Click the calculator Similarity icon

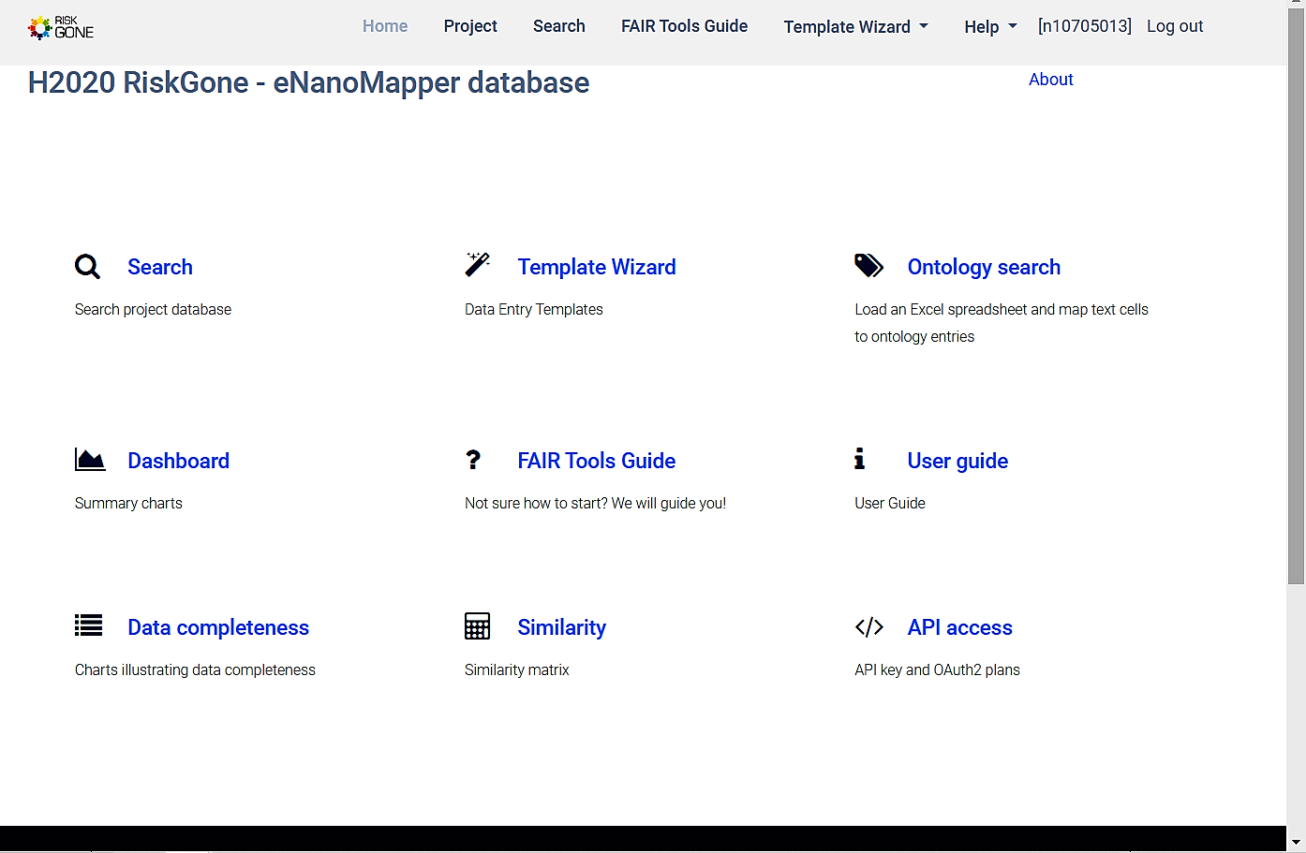pyautogui.click(x=477, y=626)
